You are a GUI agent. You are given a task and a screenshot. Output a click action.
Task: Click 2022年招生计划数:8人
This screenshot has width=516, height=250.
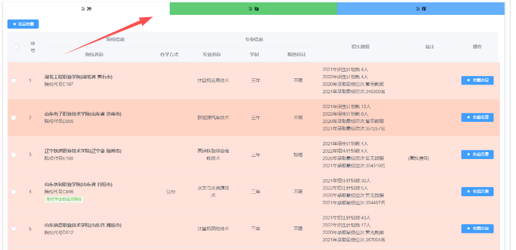345,114
